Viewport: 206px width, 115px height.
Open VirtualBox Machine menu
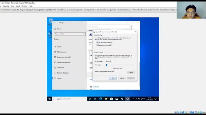tap(6, 6)
